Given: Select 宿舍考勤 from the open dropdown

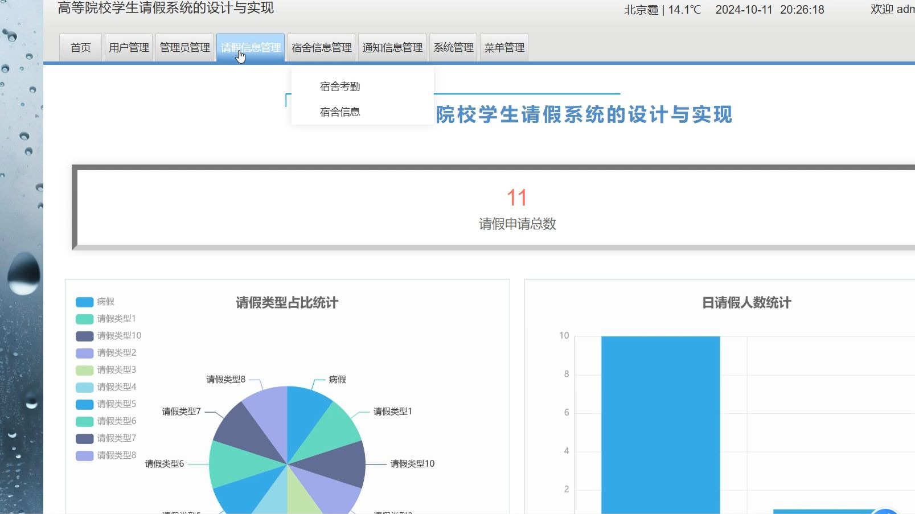Looking at the screenshot, I should point(340,86).
